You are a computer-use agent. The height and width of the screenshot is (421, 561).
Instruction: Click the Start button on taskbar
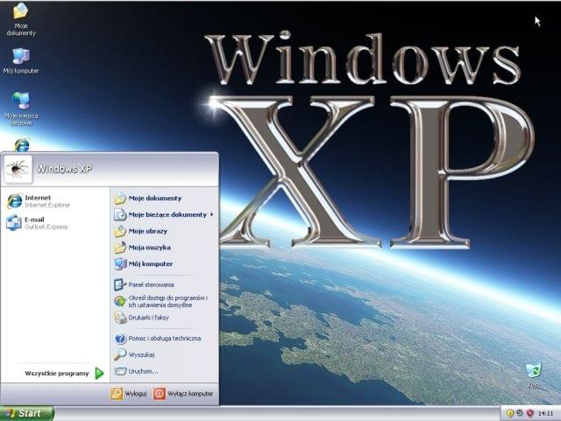pos(27,413)
